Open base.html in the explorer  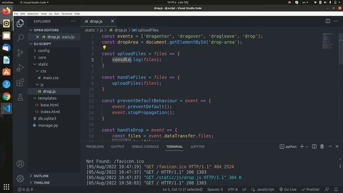[x=49, y=105]
